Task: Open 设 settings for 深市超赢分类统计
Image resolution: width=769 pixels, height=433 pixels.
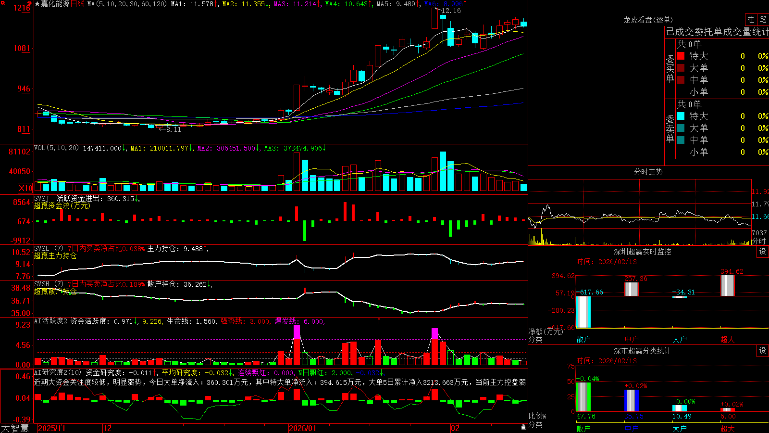Action: [x=762, y=351]
